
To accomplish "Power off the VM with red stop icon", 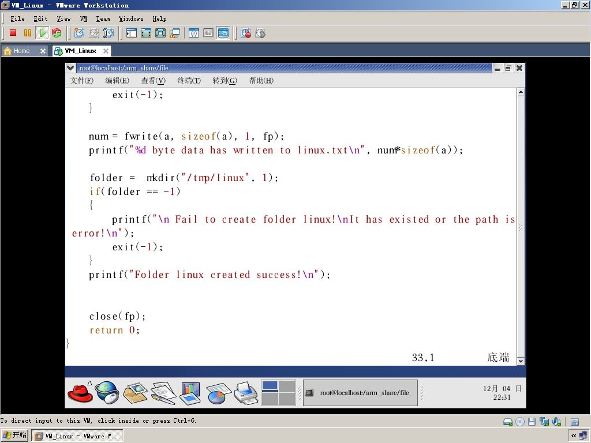I will tap(13, 33).
